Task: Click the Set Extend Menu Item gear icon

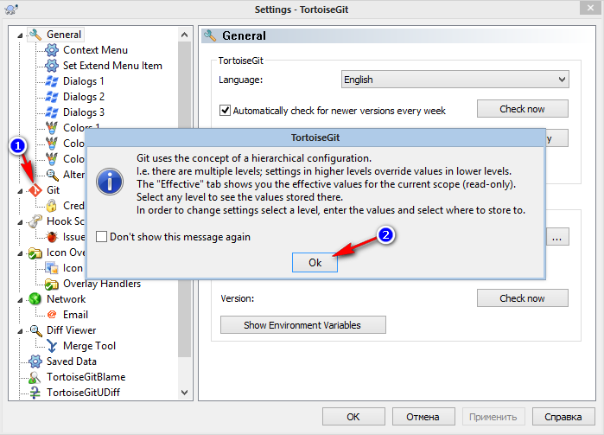Action: pos(52,66)
